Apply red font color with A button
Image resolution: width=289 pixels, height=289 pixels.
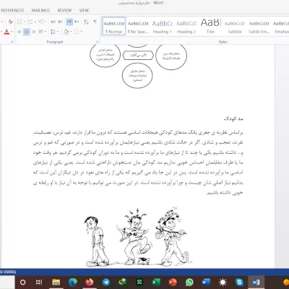click(7, 32)
